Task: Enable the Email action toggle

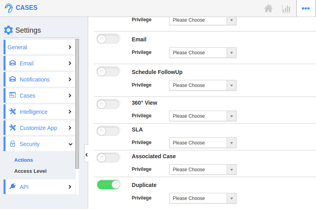Action: [108, 39]
